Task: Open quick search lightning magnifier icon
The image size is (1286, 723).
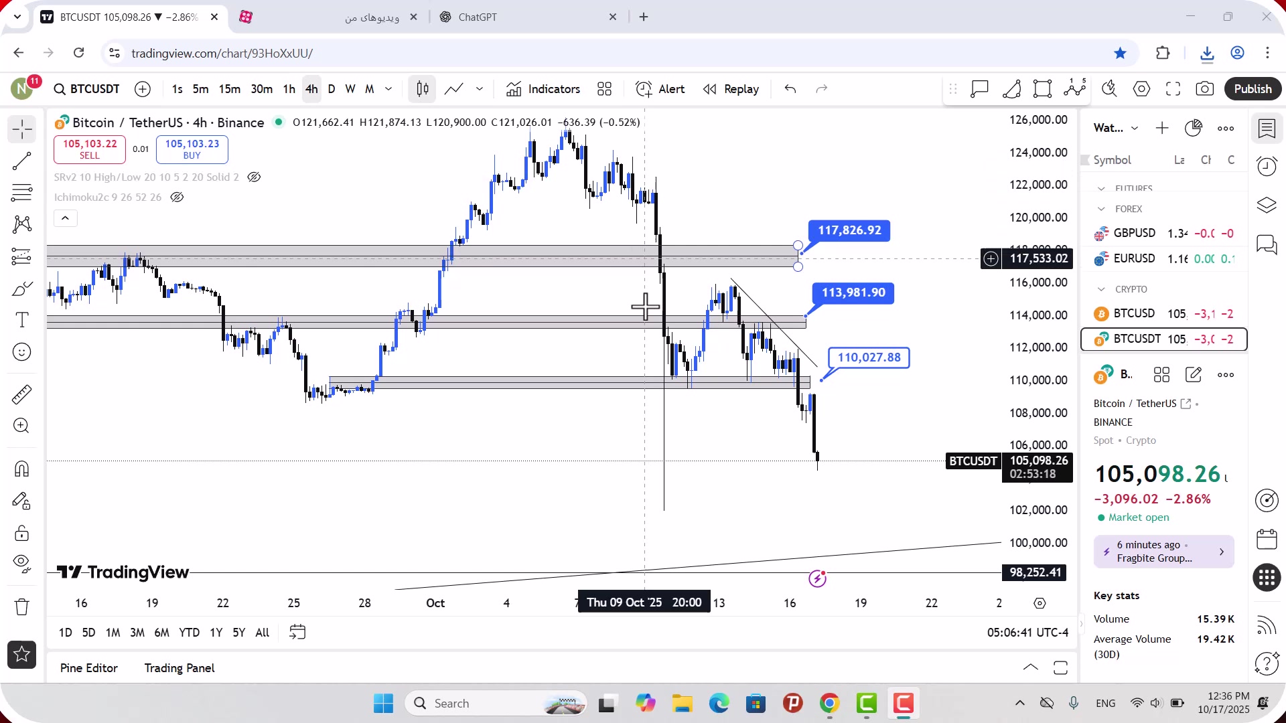Action: [1109, 89]
